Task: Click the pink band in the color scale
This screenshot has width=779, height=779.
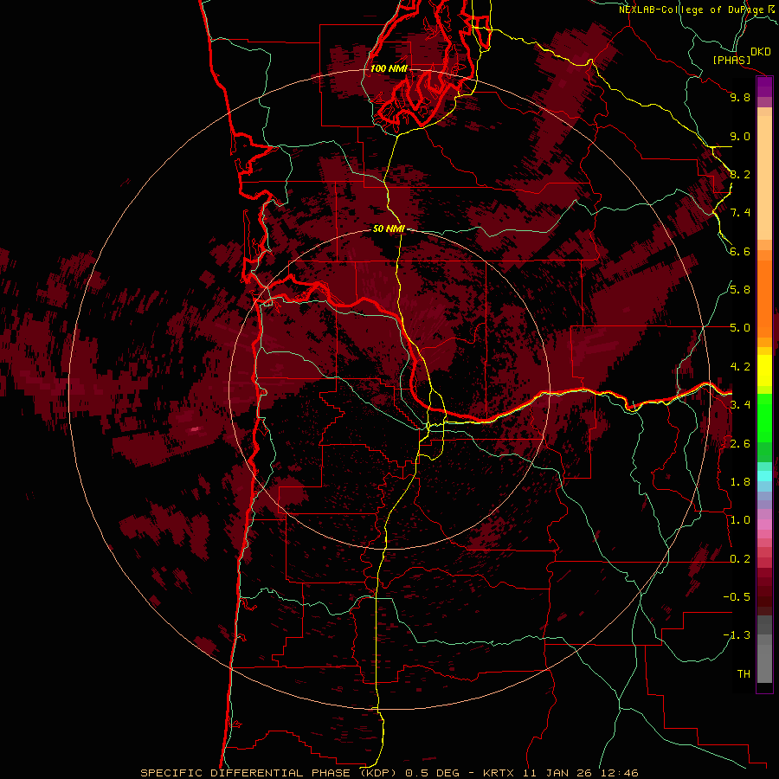Action: (764, 525)
